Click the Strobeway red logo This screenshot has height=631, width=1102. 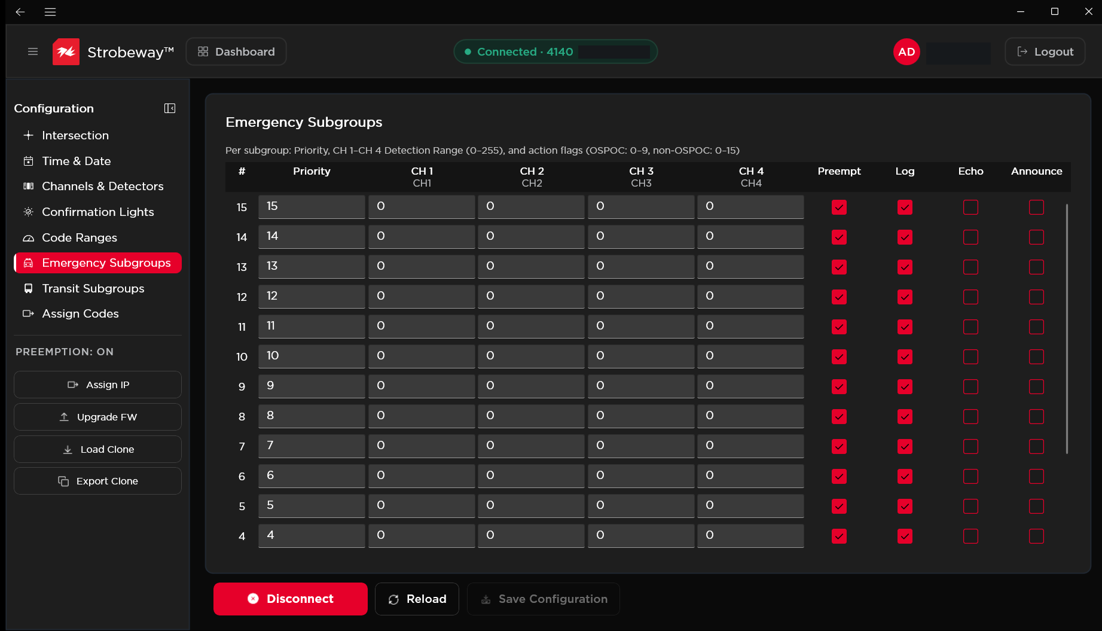point(66,51)
